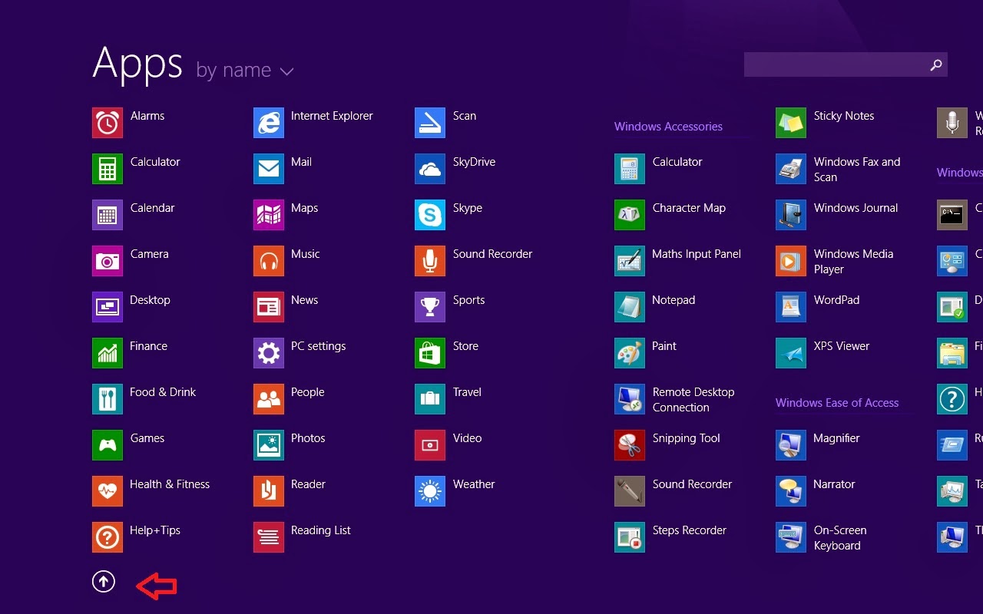Focus the Apps search box
The width and height of the screenshot is (983, 614).
point(846,64)
